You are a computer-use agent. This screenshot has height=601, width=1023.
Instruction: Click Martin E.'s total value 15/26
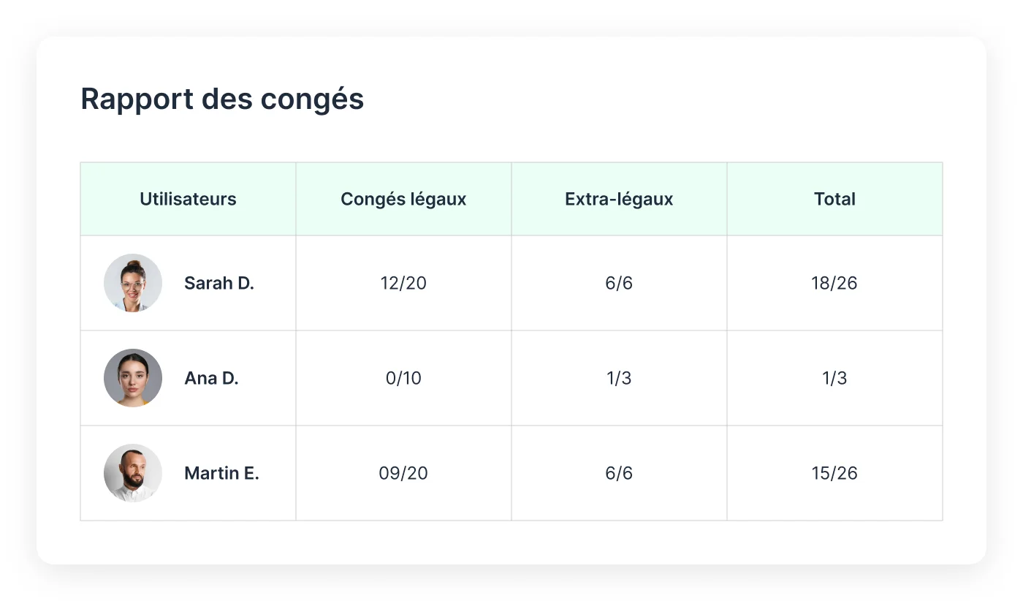tap(834, 473)
